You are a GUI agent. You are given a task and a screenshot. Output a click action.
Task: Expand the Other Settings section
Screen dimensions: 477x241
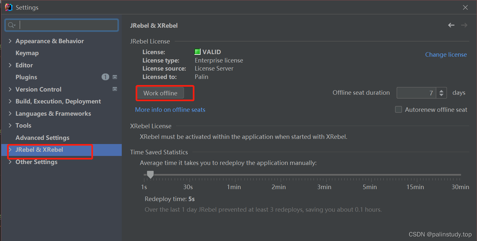pyautogui.click(x=10, y=162)
